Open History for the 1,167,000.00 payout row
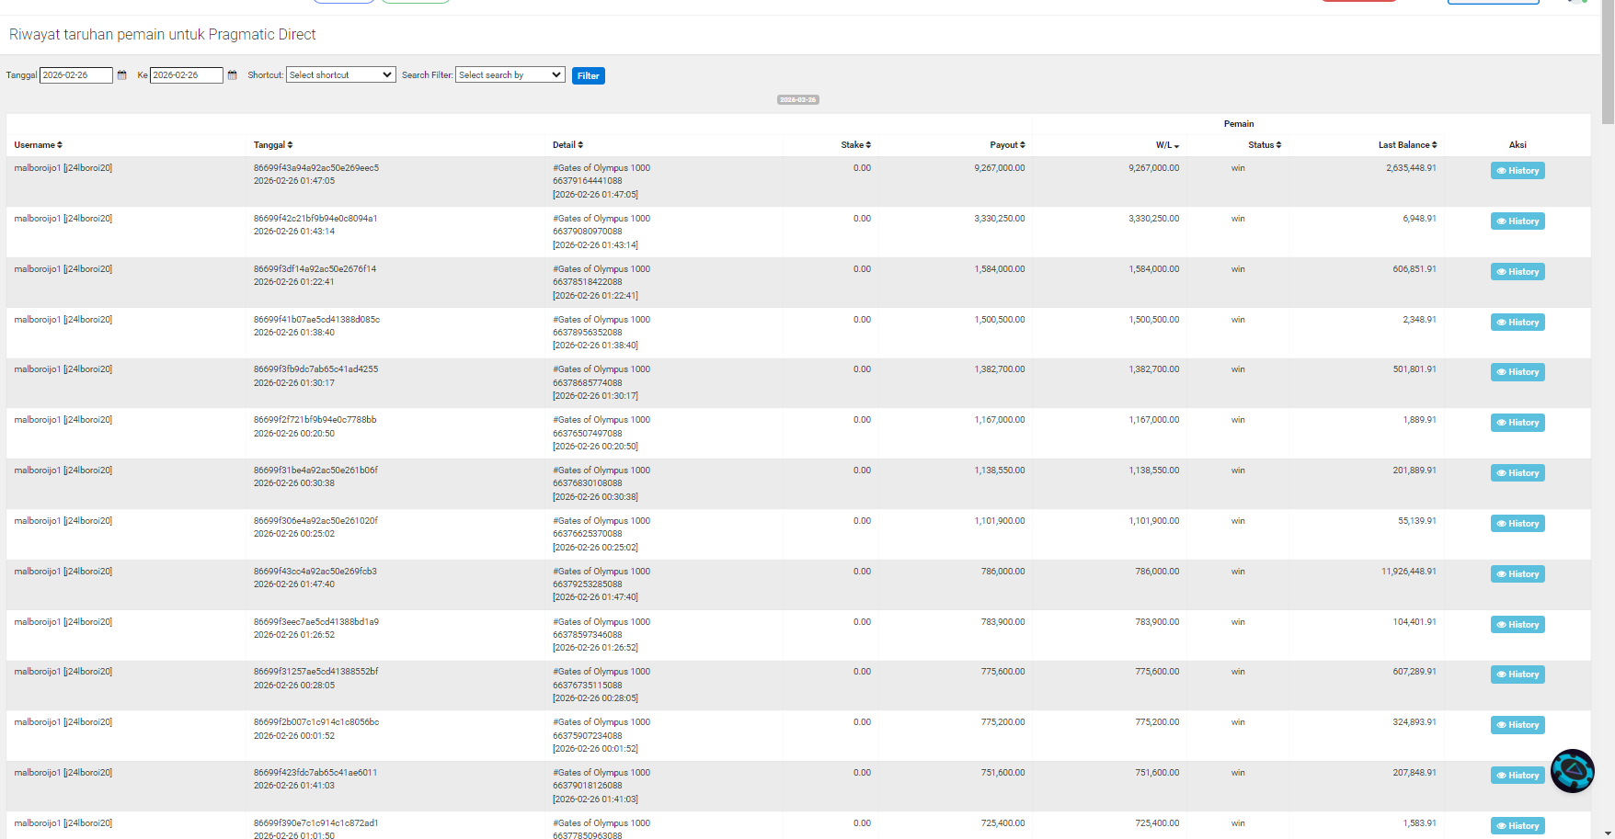 click(1518, 423)
